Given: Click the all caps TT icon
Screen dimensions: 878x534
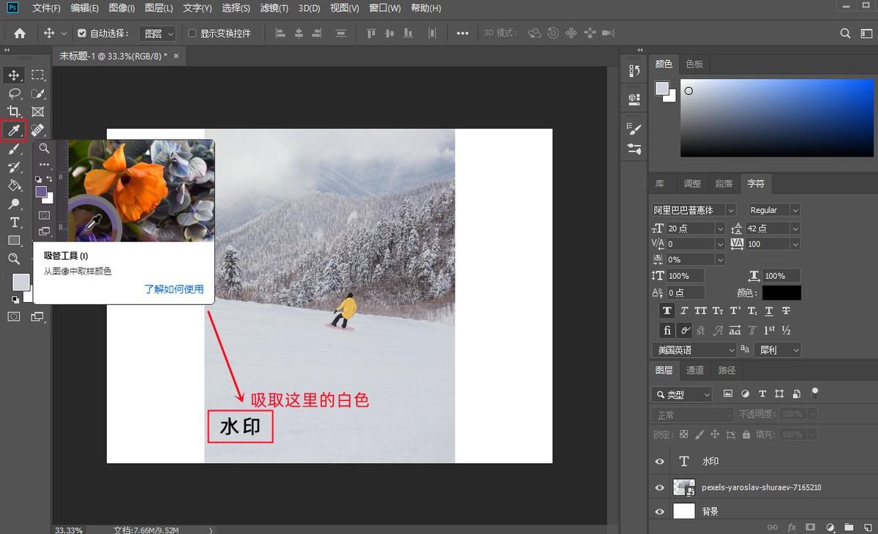Looking at the screenshot, I should pyautogui.click(x=700, y=311).
